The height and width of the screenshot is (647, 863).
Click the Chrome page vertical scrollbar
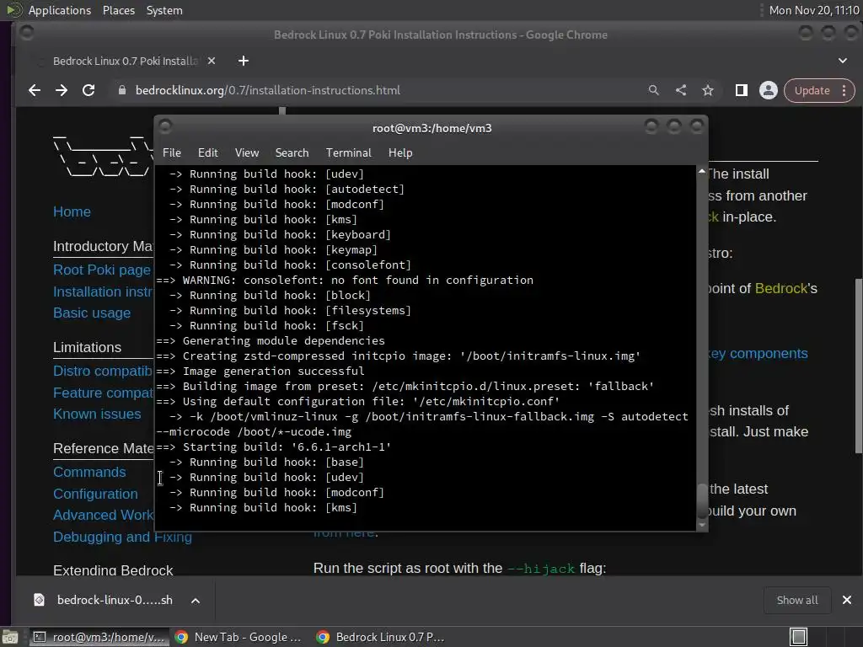(x=859, y=366)
